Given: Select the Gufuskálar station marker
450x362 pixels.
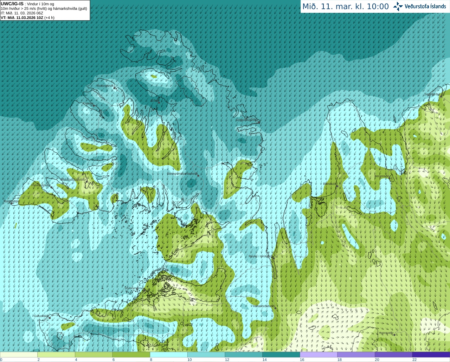Looking at the screenshot, I should (50, 318).
